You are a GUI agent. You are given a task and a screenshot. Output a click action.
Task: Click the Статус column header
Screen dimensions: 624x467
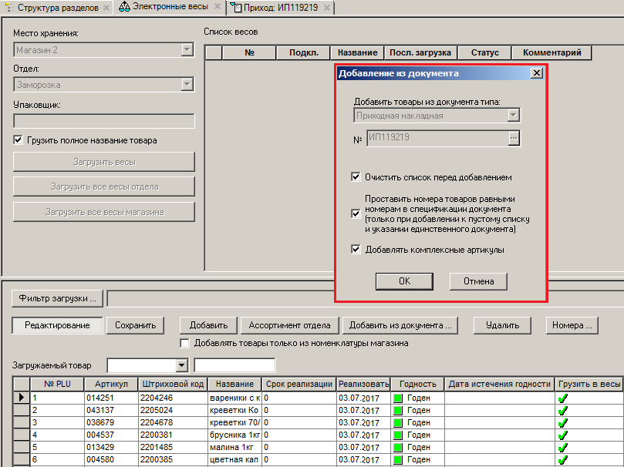point(484,52)
